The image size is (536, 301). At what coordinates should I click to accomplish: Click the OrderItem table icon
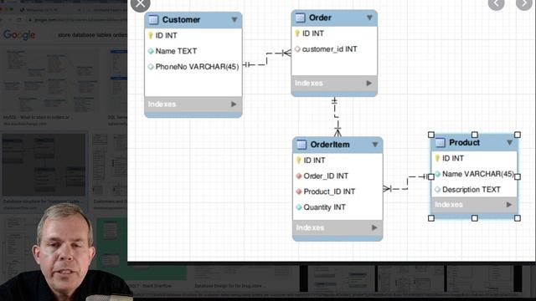(301, 145)
